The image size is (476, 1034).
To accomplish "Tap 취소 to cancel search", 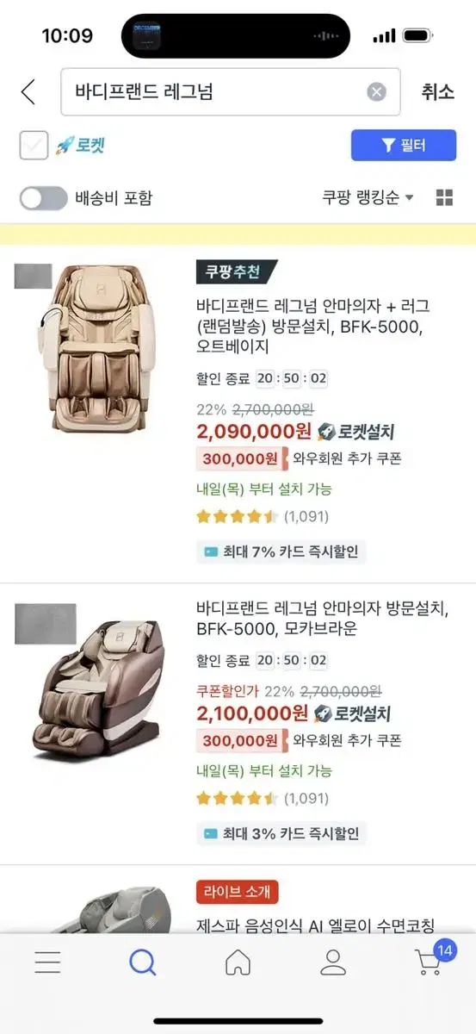I will click(x=437, y=92).
